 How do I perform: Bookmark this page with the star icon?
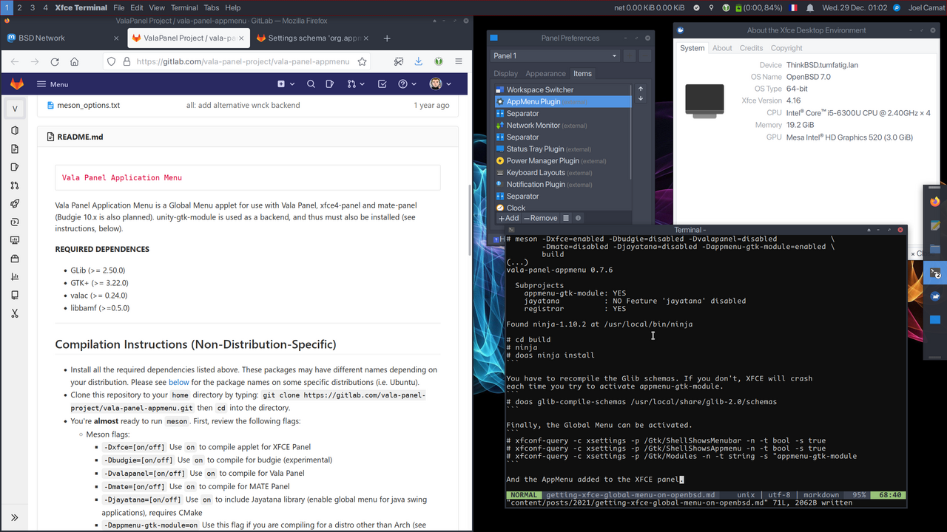pyautogui.click(x=362, y=62)
